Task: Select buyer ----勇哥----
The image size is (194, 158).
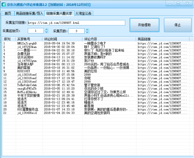Action: 27,50
